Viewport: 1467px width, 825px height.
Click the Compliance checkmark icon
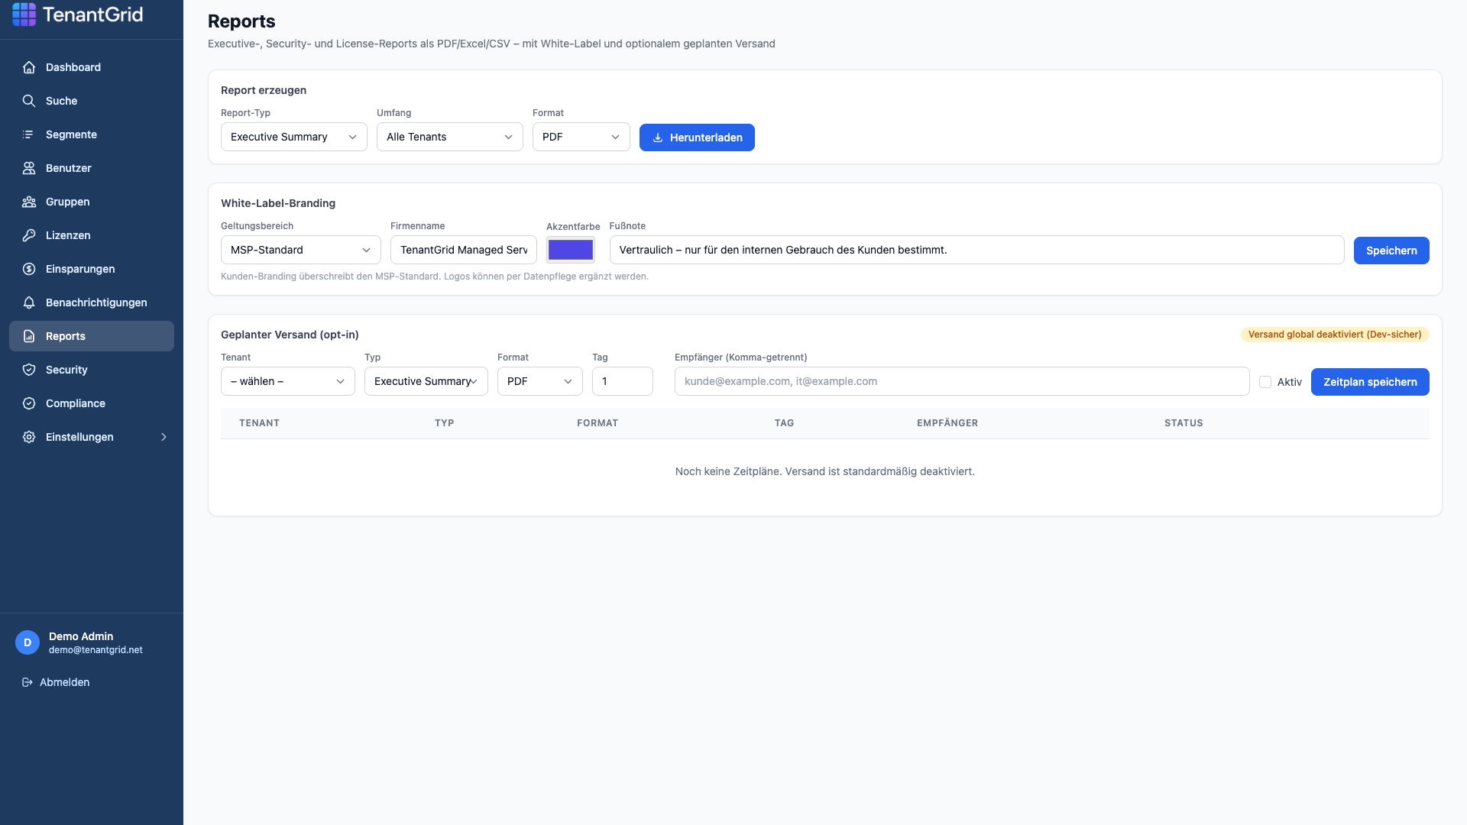[x=29, y=403]
